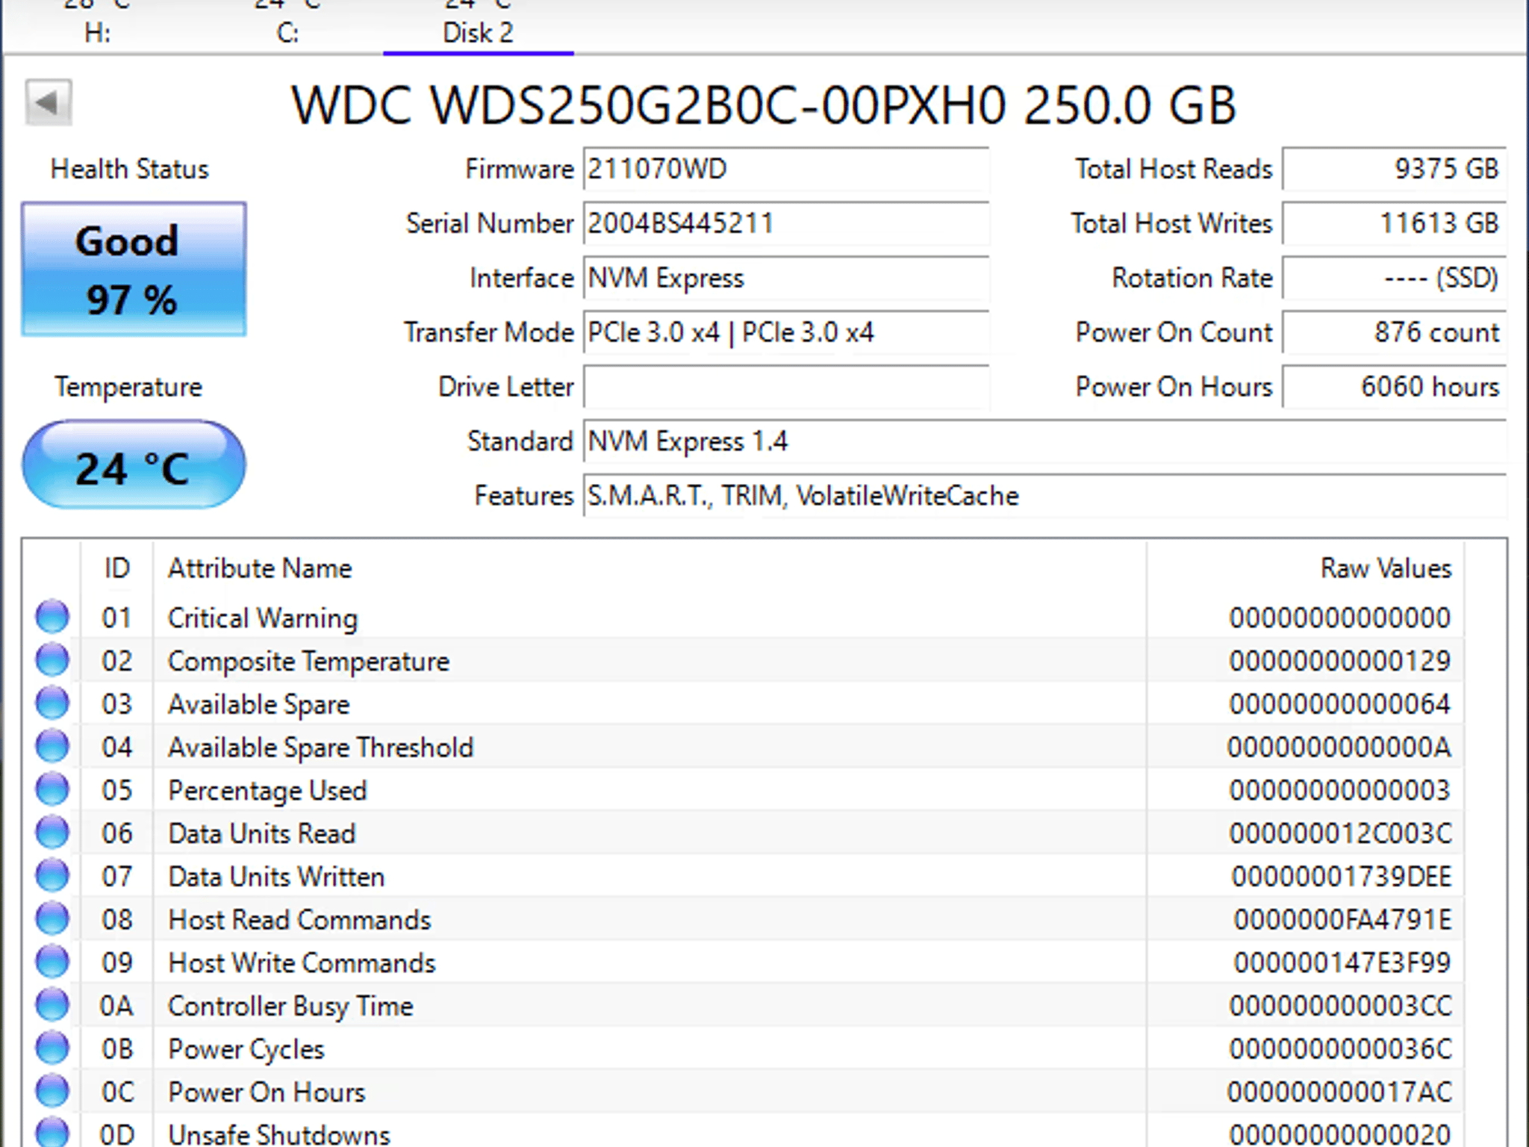Click the Total Host Writes value 11613 GB

pyautogui.click(x=1395, y=223)
